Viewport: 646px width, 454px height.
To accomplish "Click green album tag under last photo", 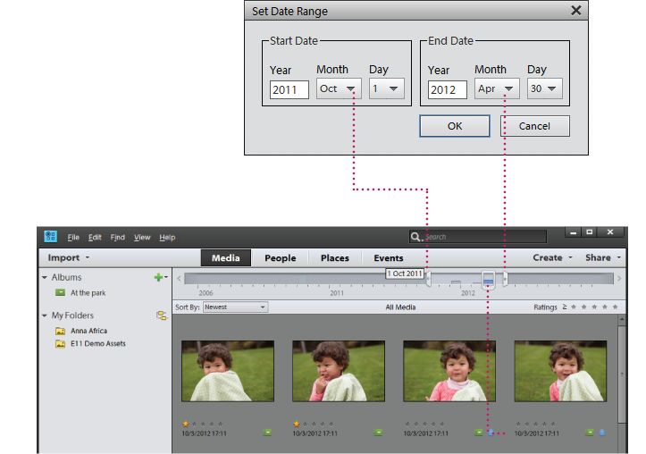I will (x=590, y=433).
